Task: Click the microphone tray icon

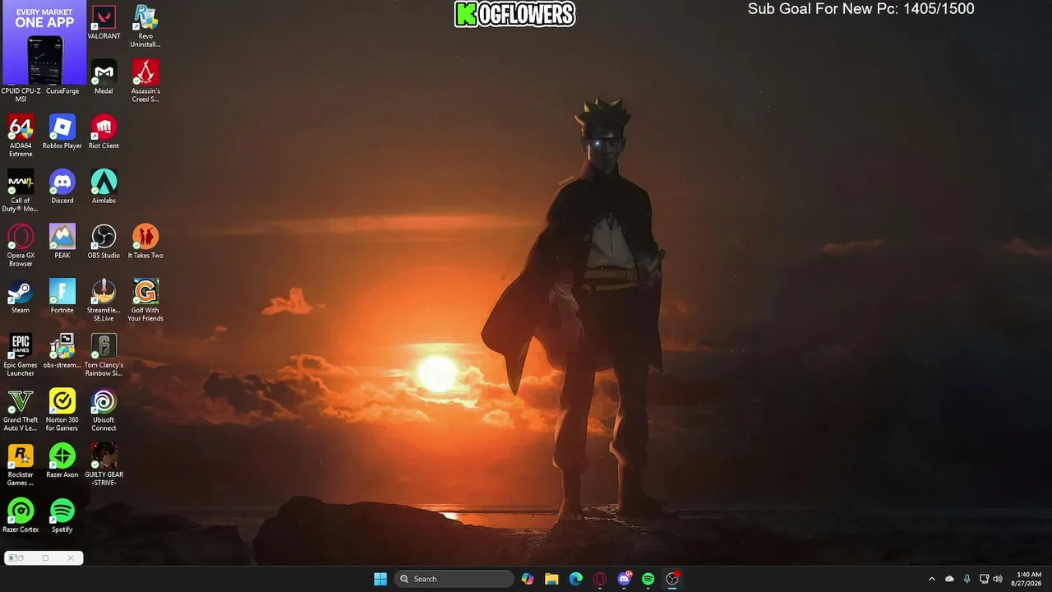Action: 967,579
